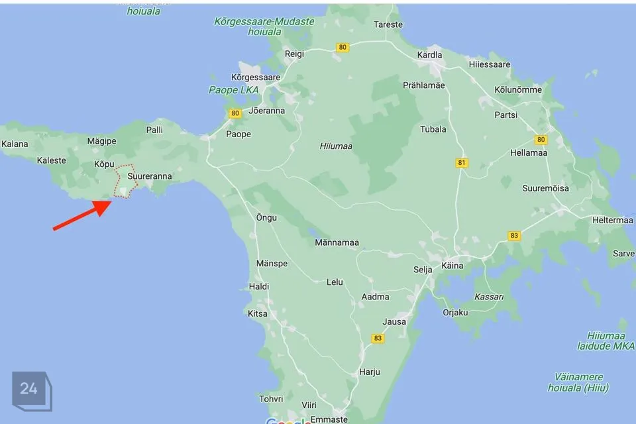Select route 83 shield northeast of Käina
This screenshot has height=424, width=636.
[x=514, y=236]
